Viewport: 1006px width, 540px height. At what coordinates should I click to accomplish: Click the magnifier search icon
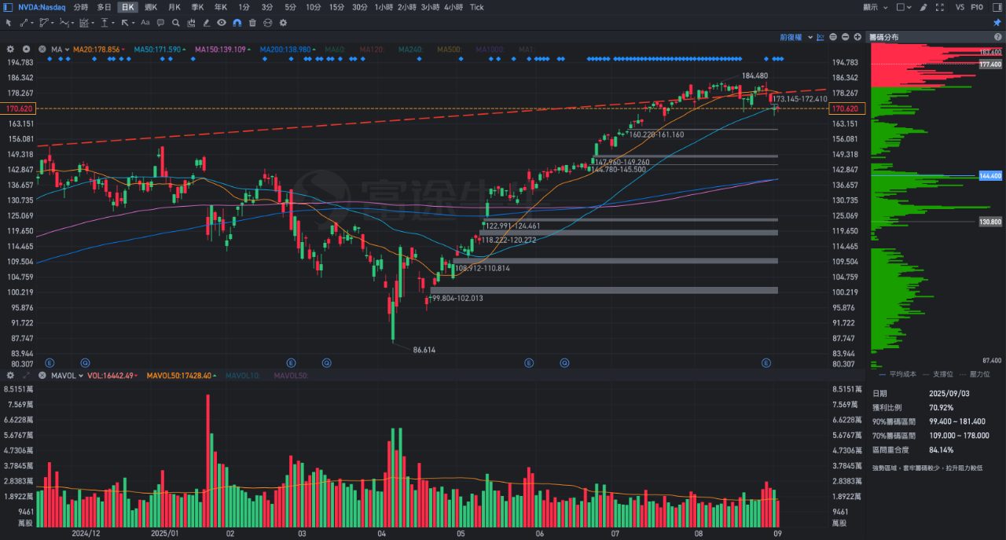(175, 23)
